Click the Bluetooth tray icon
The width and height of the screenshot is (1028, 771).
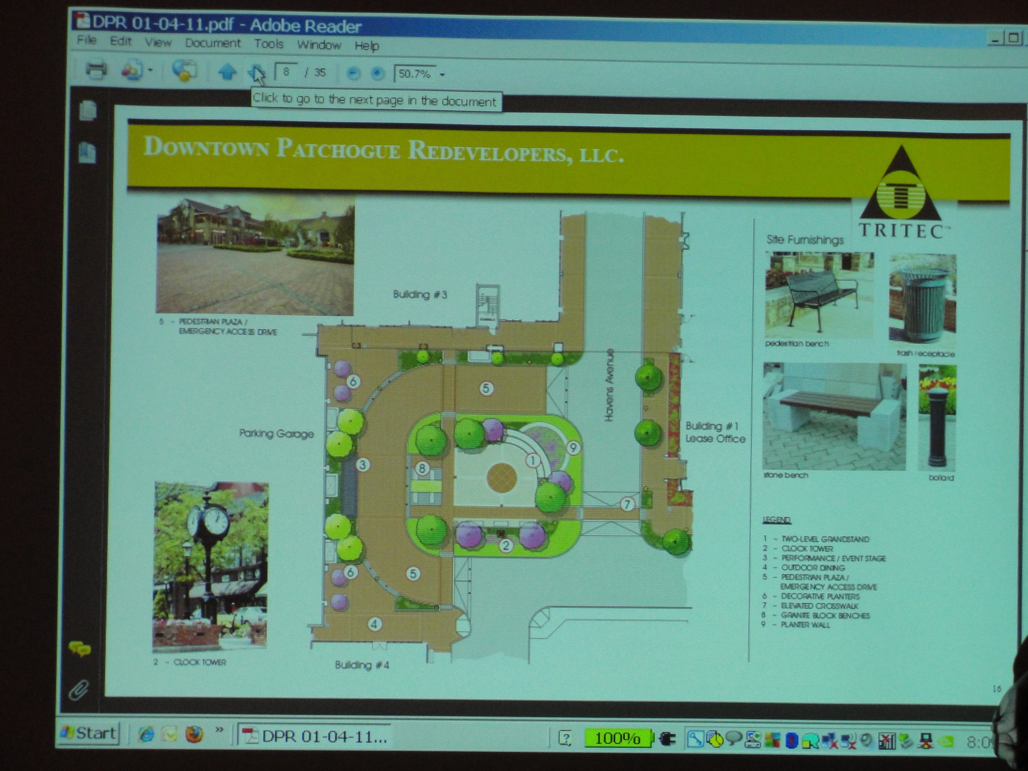pos(792,741)
